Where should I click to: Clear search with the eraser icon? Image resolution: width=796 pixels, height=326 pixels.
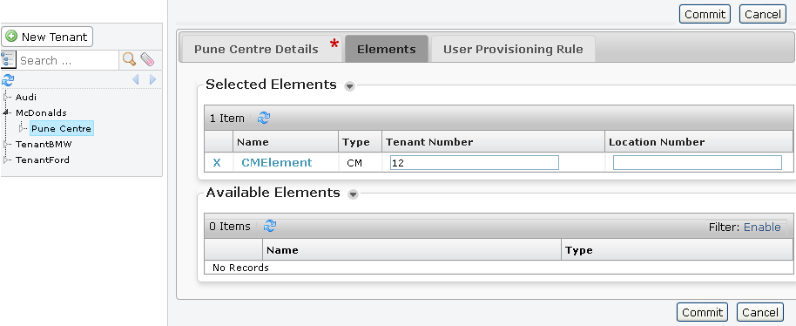point(147,60)
